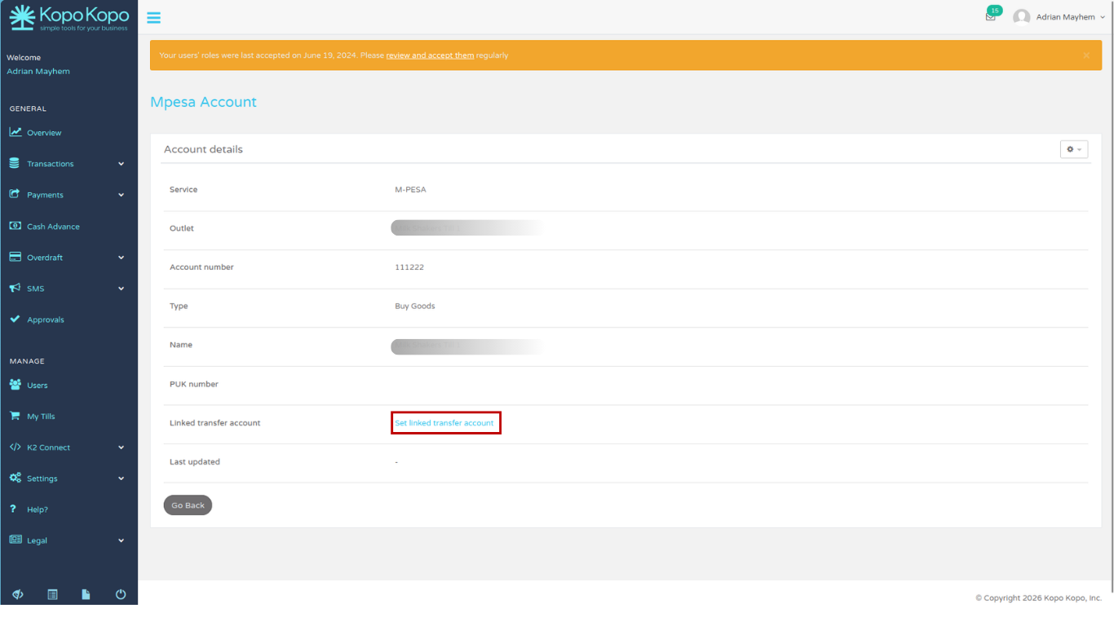Click the list page icon in sidebar footer

coord(52,594)
